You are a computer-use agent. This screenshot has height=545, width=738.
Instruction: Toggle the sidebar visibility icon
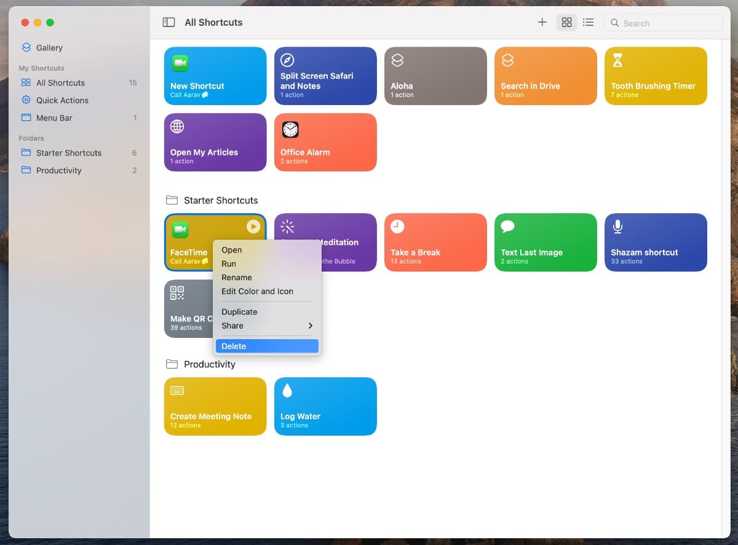pyautogui.click(x=169, y=23)
